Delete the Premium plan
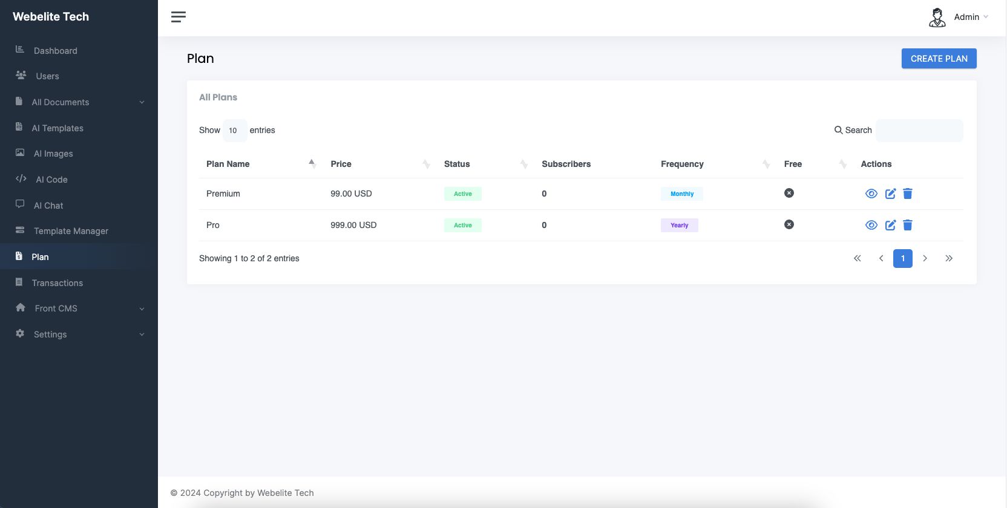 tap(908, 194)
